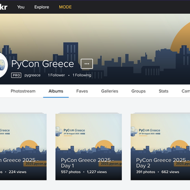Click the 1,227 views count

97,172
